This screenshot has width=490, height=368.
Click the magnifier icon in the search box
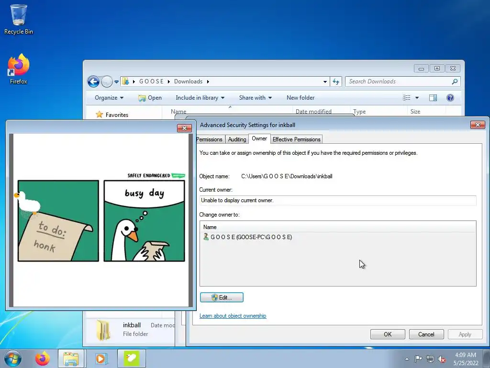point(455,81)
